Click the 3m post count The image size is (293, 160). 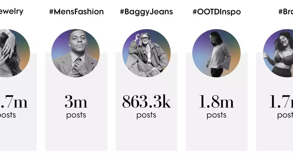[76, 102]
